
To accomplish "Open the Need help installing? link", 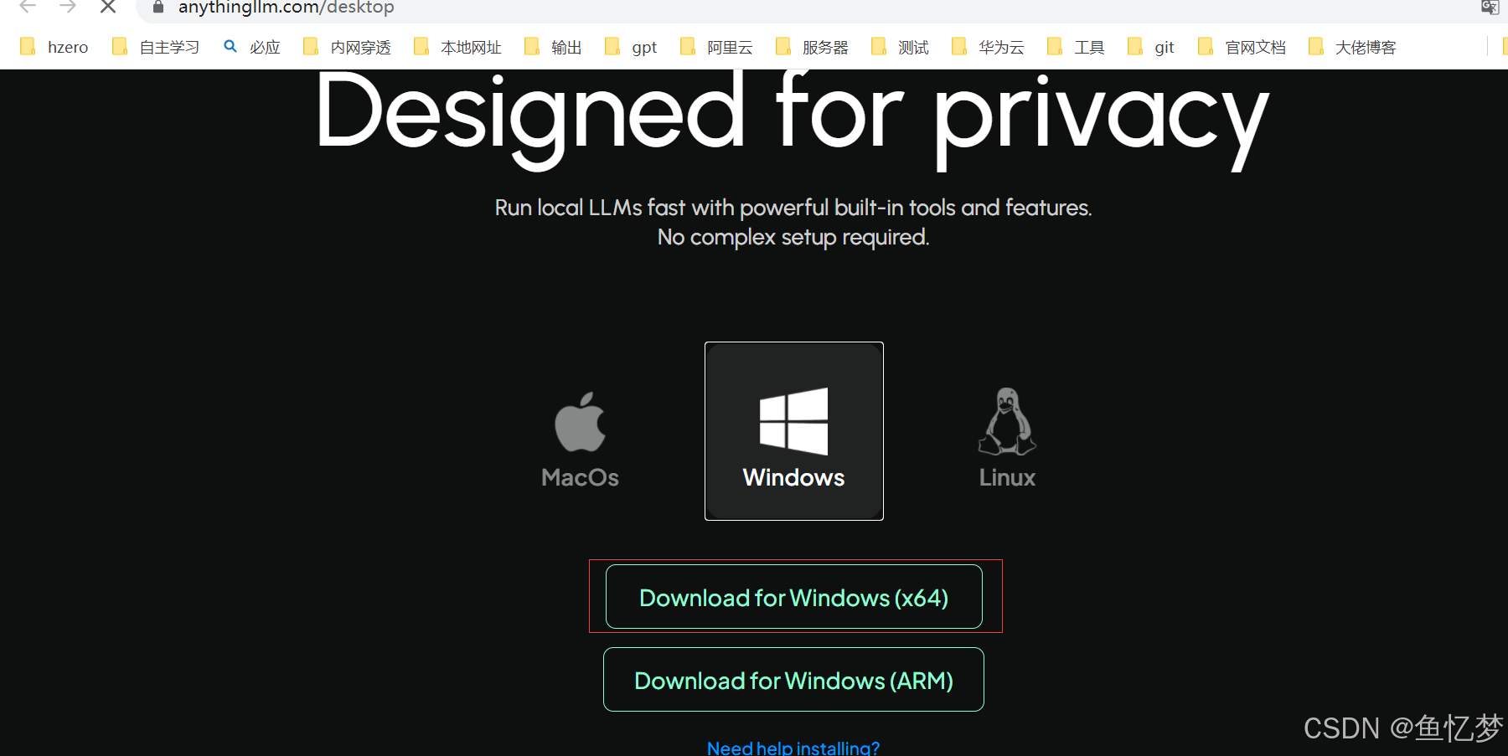I will (793, 747).
